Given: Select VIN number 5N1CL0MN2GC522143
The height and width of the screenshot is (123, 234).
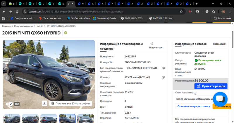Looking at the screenshot, I should point(137,62).
